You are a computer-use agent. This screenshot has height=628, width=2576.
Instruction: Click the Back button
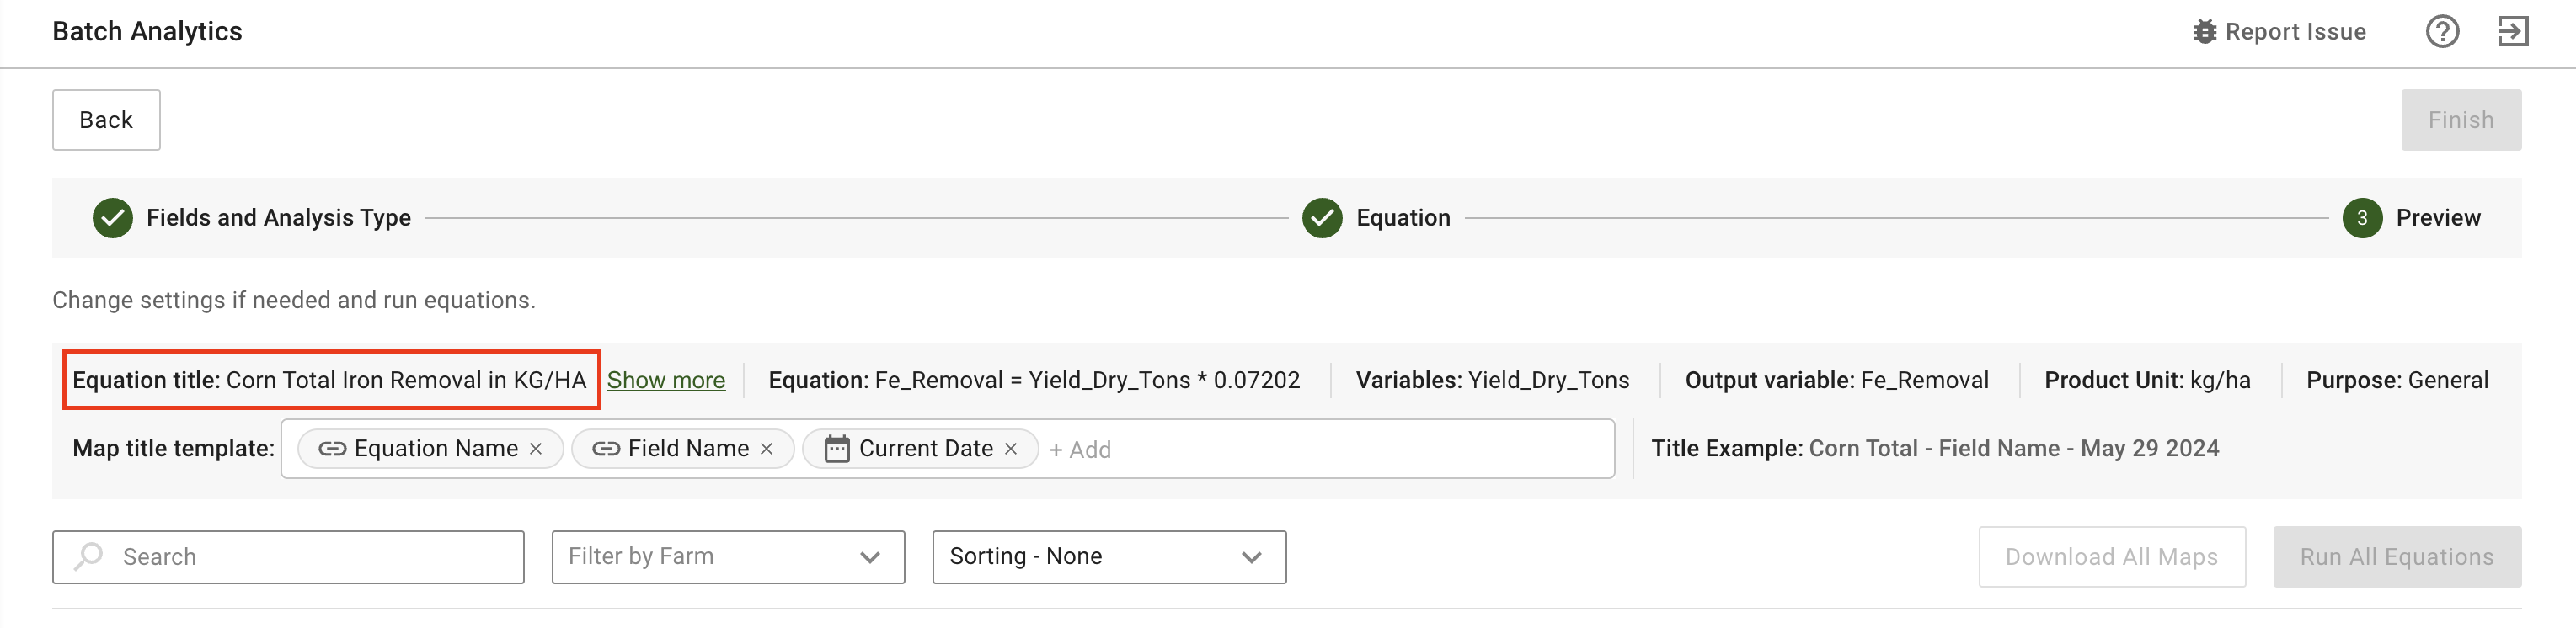(106, 120)
